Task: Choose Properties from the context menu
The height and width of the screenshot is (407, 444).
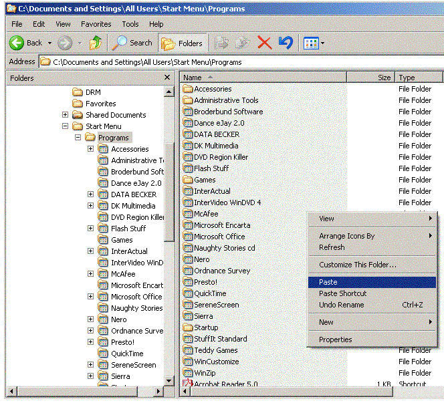Action: [335, 340]
